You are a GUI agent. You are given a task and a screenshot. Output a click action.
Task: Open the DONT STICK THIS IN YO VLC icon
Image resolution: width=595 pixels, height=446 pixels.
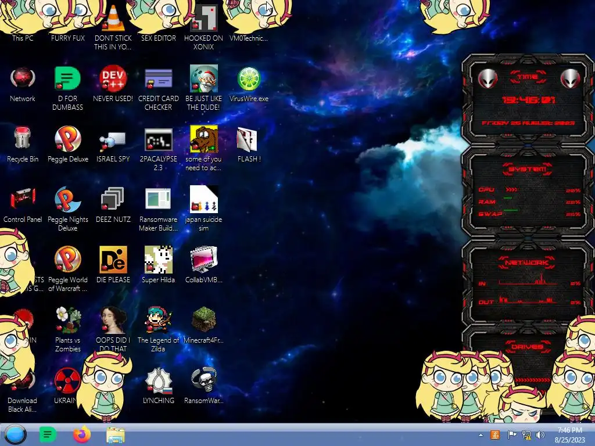(x=113, y=17)
